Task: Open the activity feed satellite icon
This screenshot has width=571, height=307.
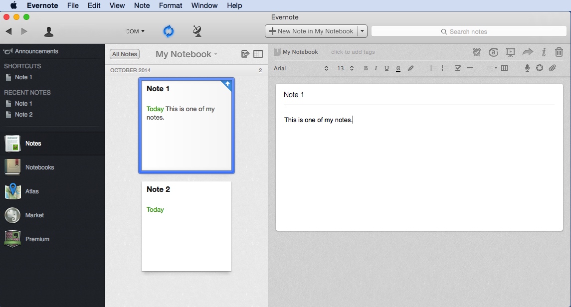Action: (x=197, y=31)
